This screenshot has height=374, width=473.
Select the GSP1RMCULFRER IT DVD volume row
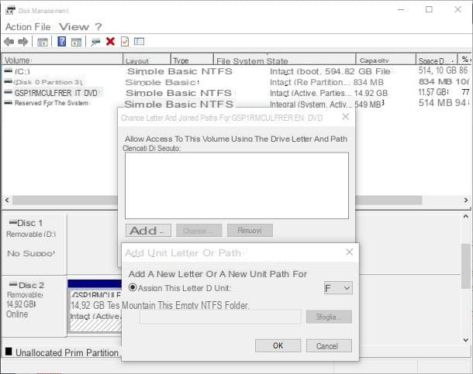(236, 92)
